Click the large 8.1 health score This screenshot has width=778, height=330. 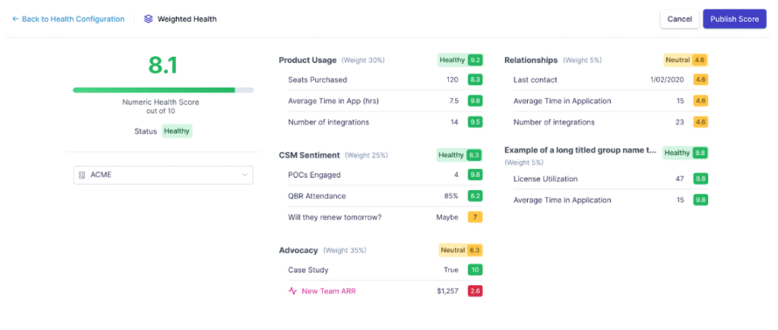pos(163,65)
